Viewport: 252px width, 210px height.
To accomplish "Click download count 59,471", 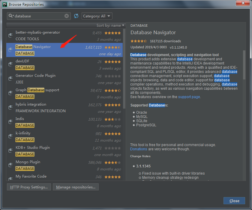I will click(96, 91).
